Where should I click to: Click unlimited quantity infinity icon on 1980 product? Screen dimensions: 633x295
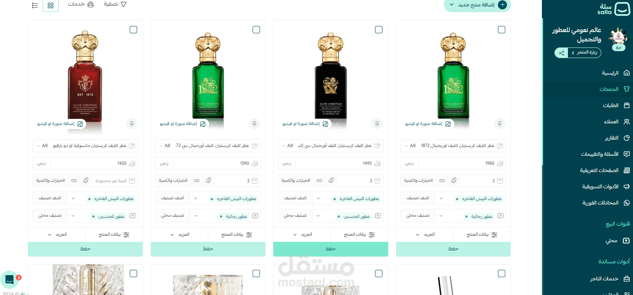441,181
